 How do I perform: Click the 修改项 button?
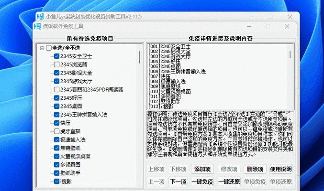[229, 169]
